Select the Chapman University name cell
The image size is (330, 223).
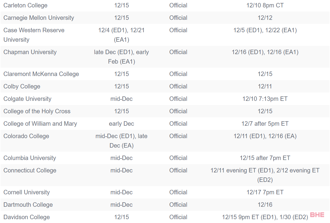[30, 52]
